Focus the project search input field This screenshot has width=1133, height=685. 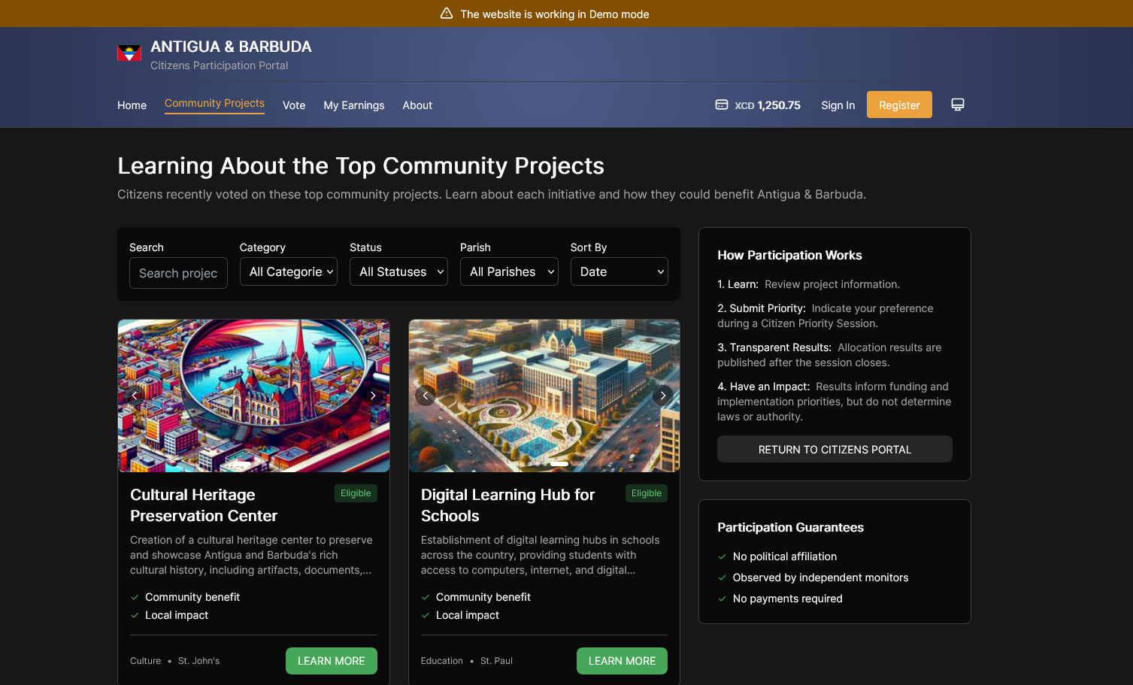[x=178, y=273]
